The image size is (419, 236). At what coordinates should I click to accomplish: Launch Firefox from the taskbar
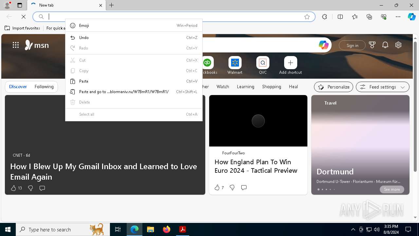(167, 229)
